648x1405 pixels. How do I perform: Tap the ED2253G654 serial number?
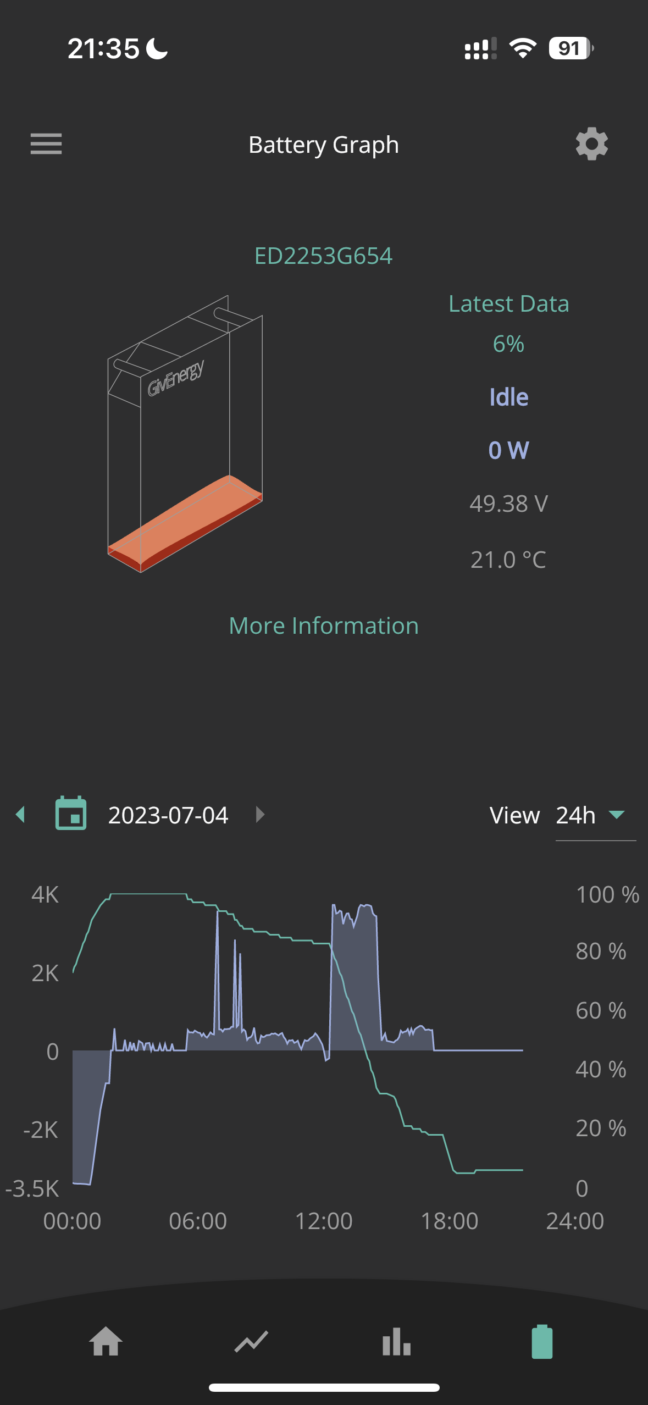coord(324,256)
